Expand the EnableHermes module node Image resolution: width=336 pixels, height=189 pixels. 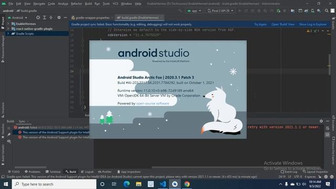[8, 24]
